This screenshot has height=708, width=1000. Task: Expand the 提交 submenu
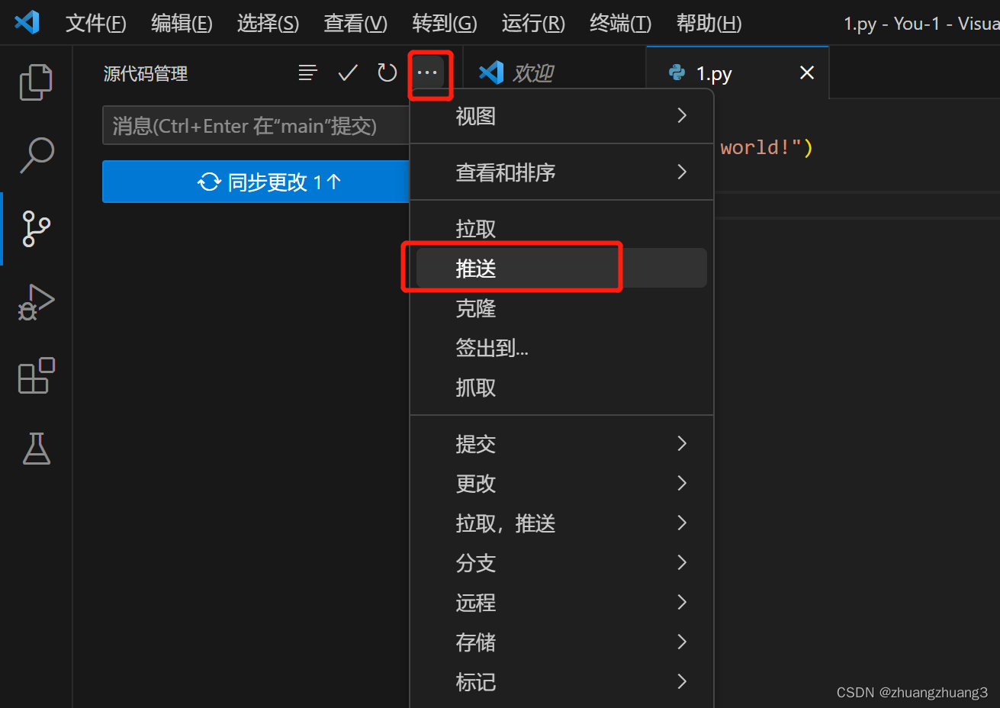(561, 444)
